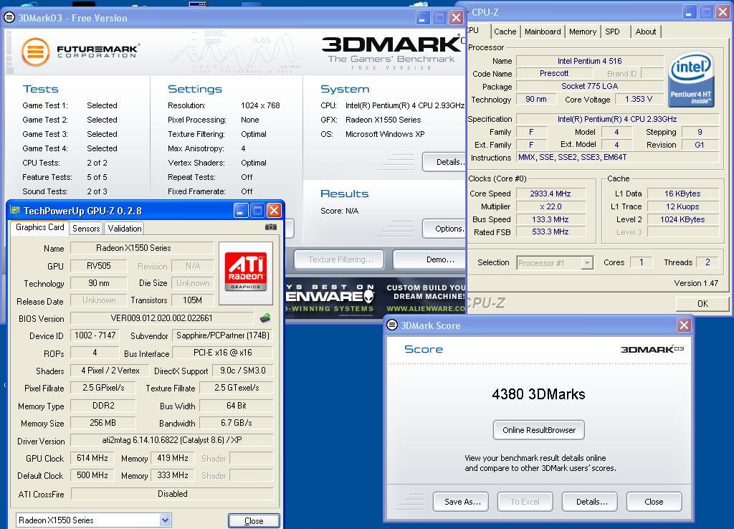Click the BIOS save chip icon in GPU-Z
This screenshot has width=734, height=529.
tap(265, 318)
